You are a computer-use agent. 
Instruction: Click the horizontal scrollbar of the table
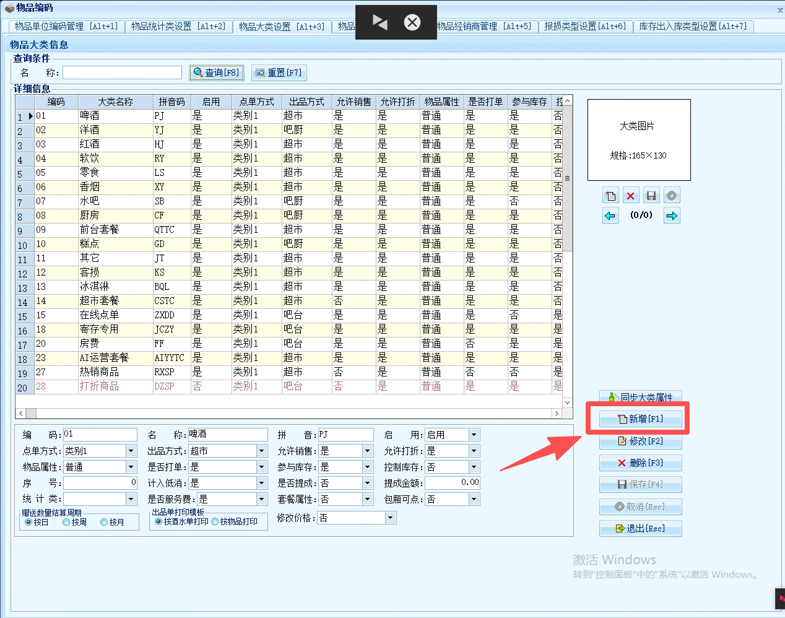pyautogui.click(x=290, y=413)
